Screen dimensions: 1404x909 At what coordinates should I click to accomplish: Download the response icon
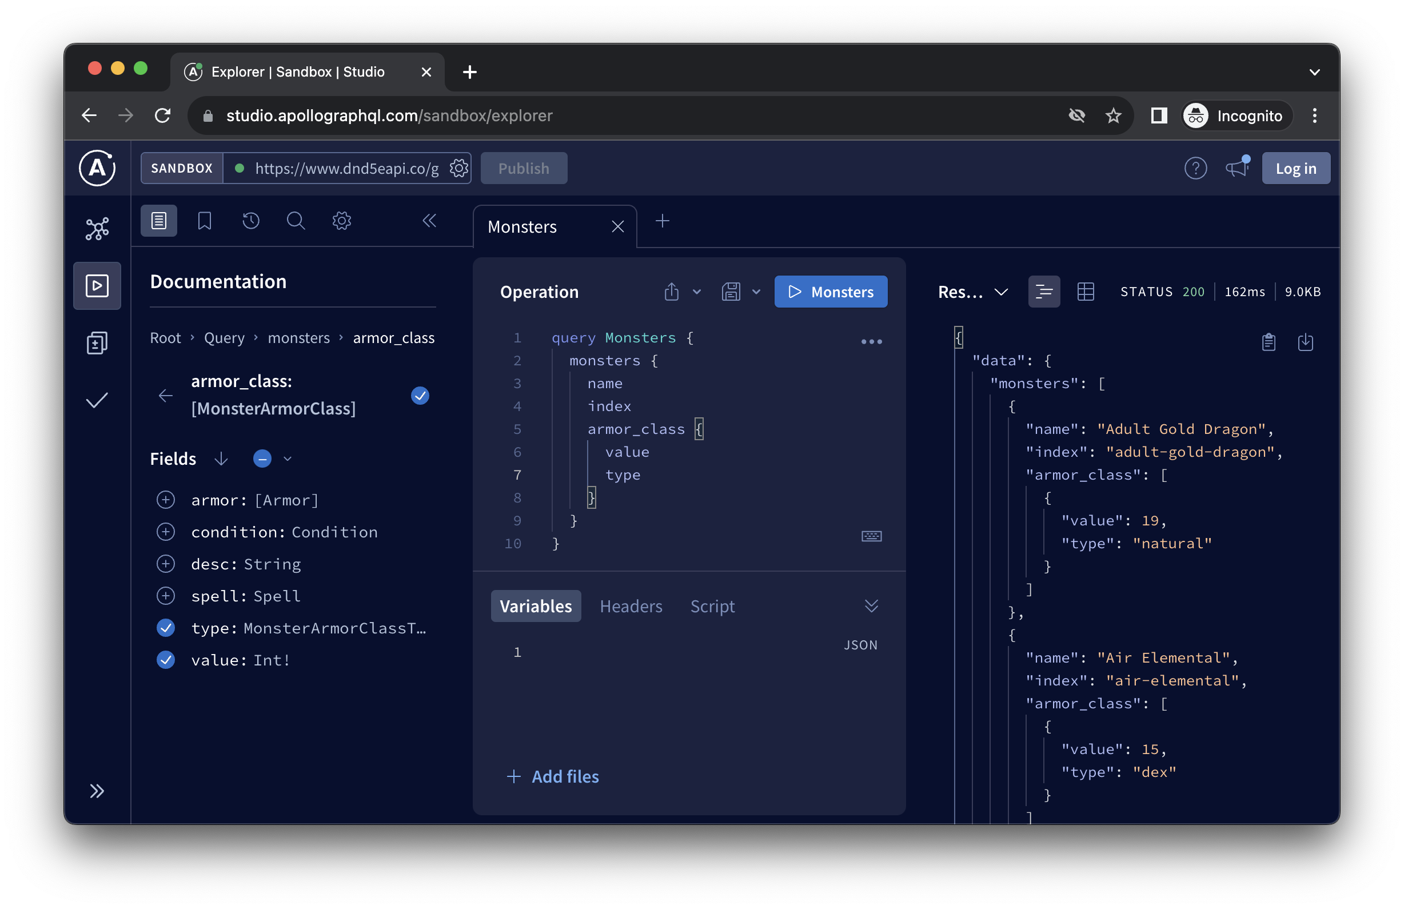[x=1306, y=342]
